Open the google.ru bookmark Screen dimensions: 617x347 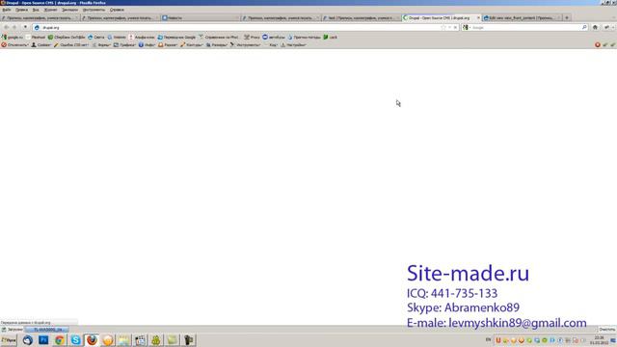pos(13,37)
